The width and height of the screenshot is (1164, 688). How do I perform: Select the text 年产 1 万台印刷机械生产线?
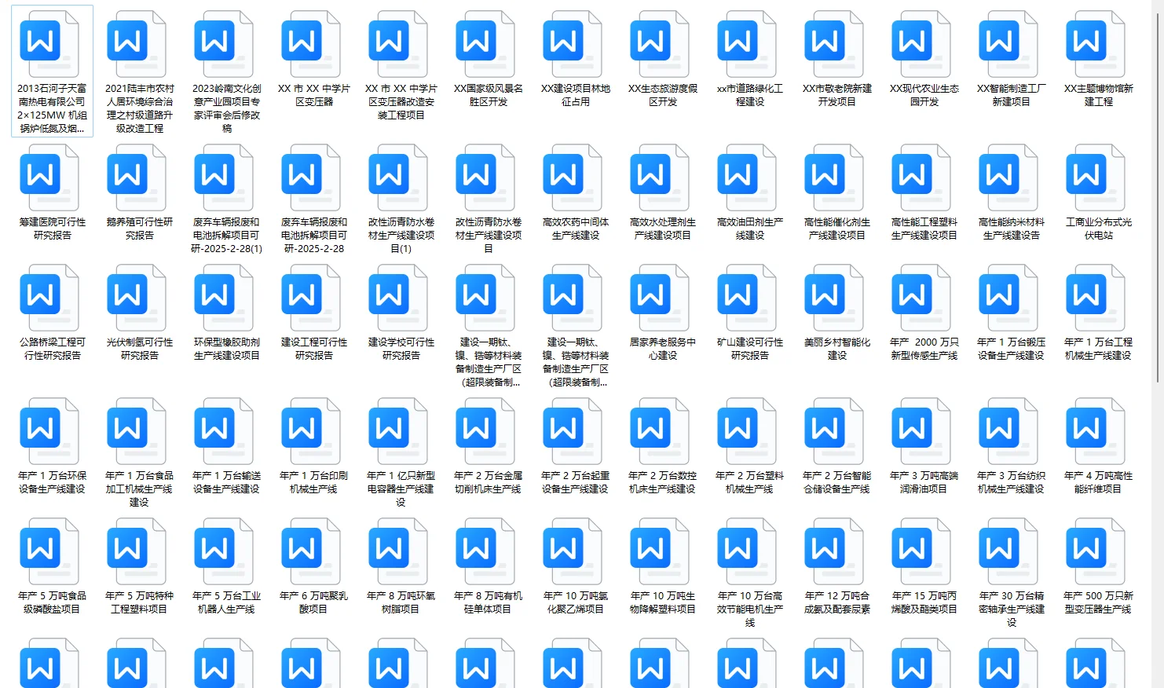coord(314,482)
